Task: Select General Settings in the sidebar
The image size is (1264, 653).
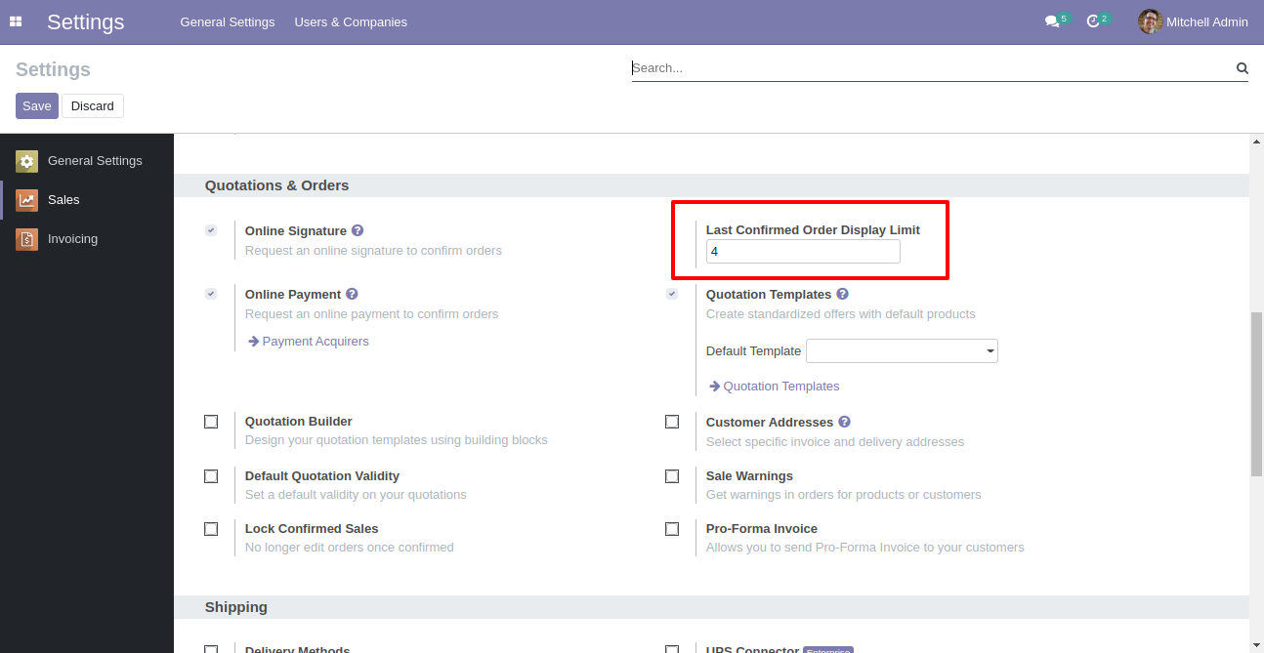Action: [87, 161]
